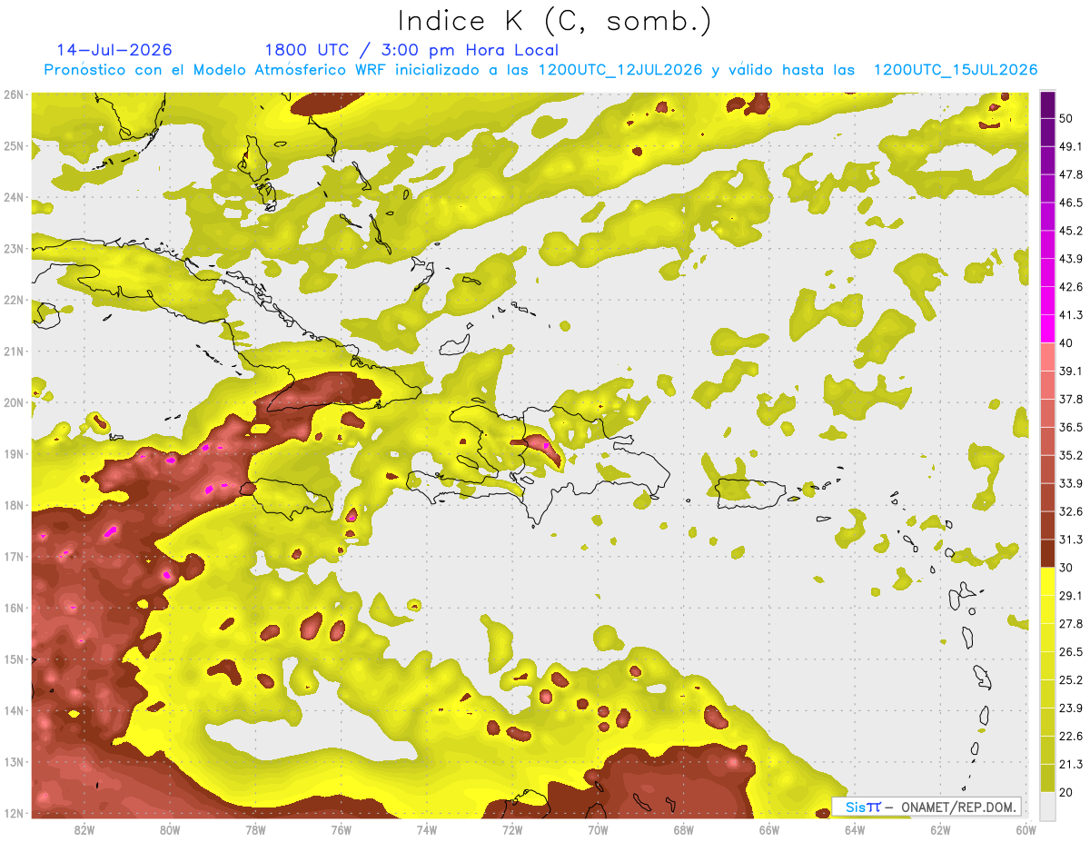Image resolution: width=1090 pixels, height=842 pixels.
Task: Click the '23N' latitude axis label
Action: pyautogui.click(x=14, y=248)
